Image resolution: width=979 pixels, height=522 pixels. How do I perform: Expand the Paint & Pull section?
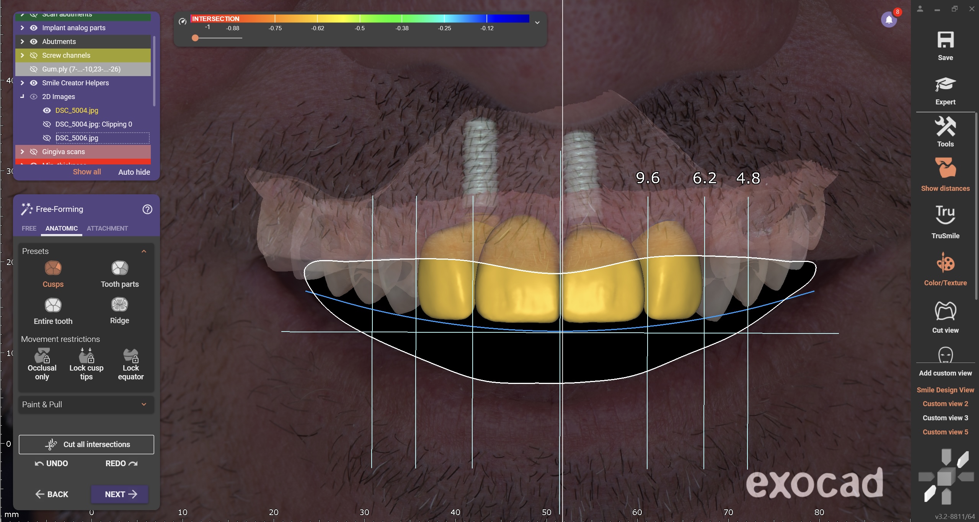144,404
